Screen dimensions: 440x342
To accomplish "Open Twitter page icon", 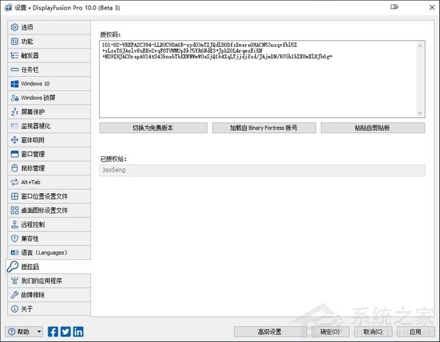I will [x=65, y=332].
